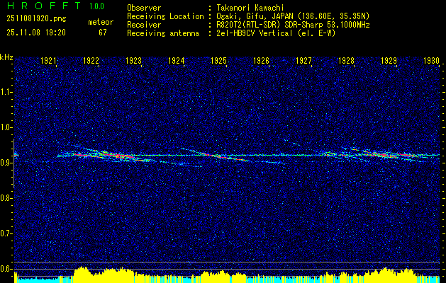Click the observer name Takanori Kawachi
The image size is (446, 283).
(x=250, y=8)
